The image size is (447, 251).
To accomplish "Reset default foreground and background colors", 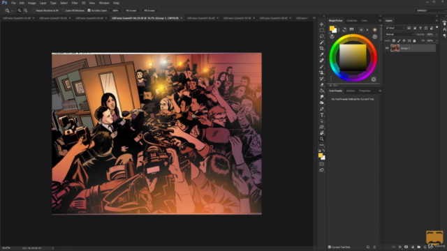I will click(x=319, y=151).
